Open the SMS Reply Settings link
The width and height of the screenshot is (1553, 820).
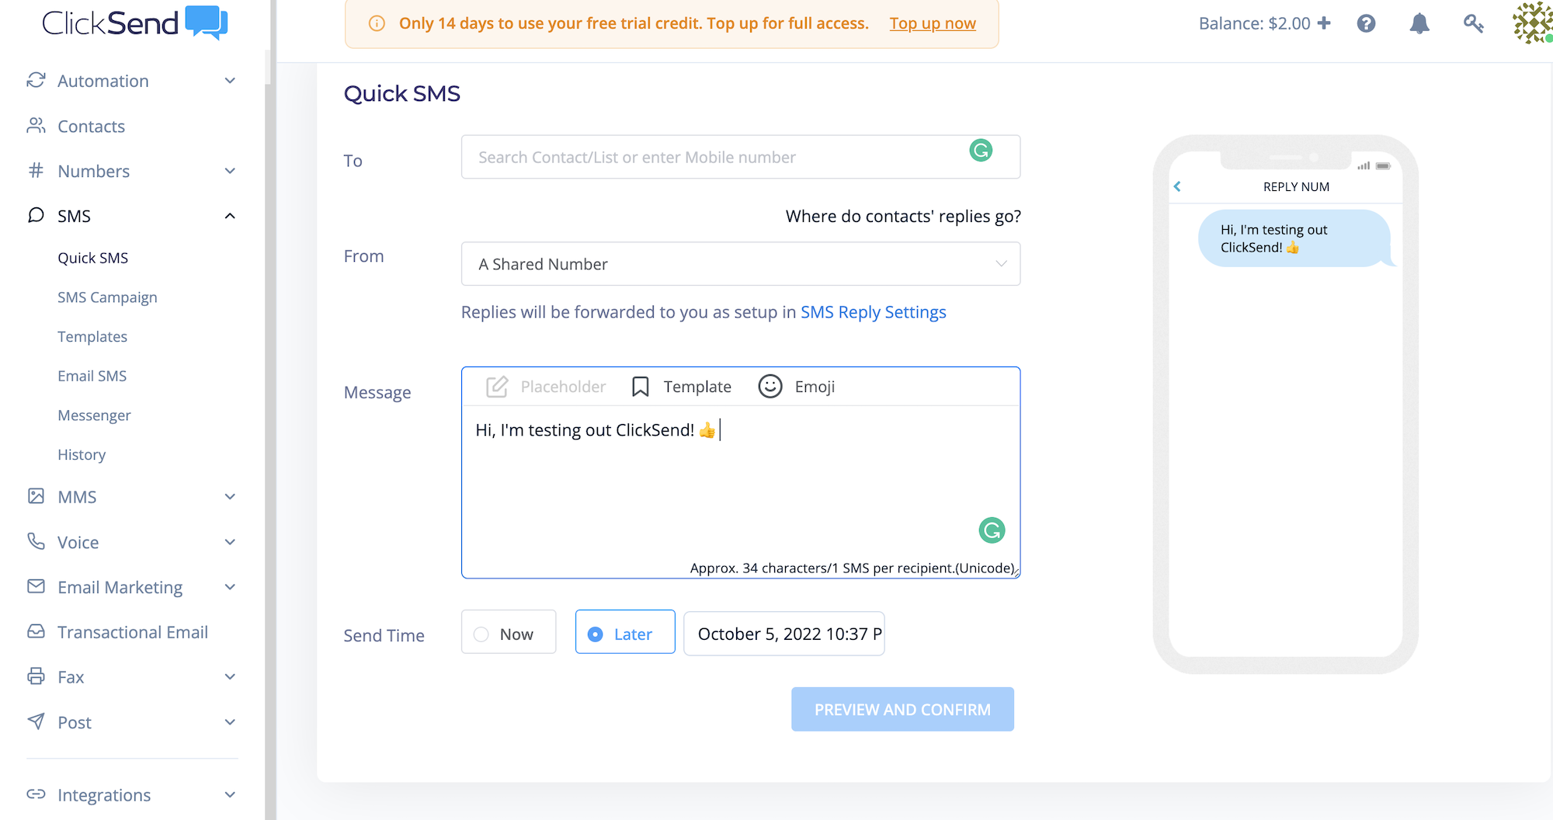tap(874, 312)
